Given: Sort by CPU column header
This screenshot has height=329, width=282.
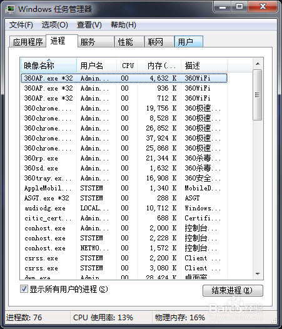Looking at the screenshot, I should pyautogui.click(x=127, y=66).
